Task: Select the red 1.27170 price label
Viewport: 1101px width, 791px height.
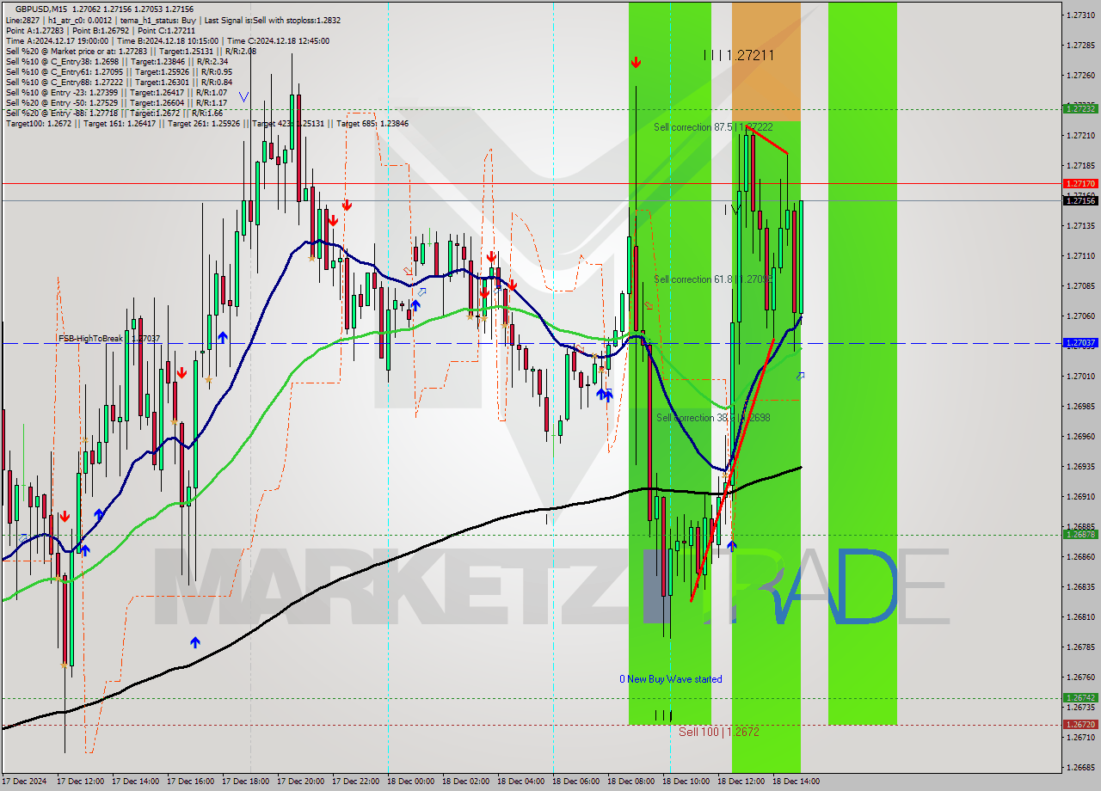Action: click(x=1081, y=183)
